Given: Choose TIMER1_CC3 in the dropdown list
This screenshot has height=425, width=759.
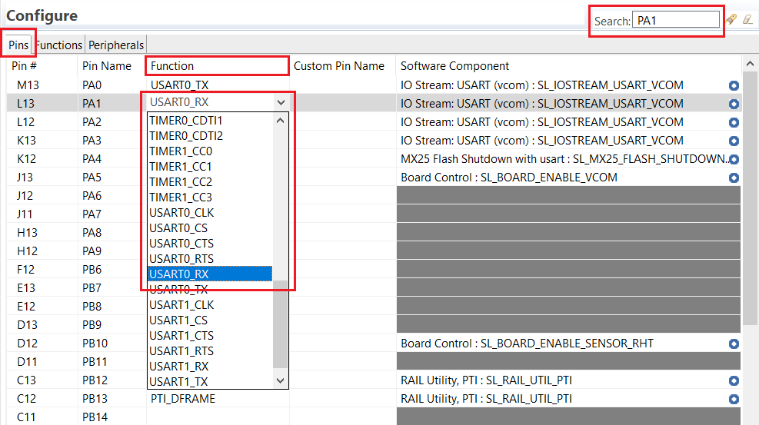Looking at the screenshot, I should [x=181, y=198].
